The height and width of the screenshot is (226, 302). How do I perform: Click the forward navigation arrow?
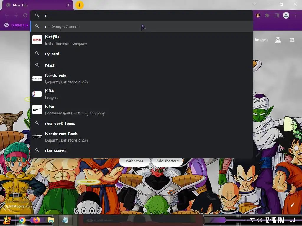coord(16,15)
